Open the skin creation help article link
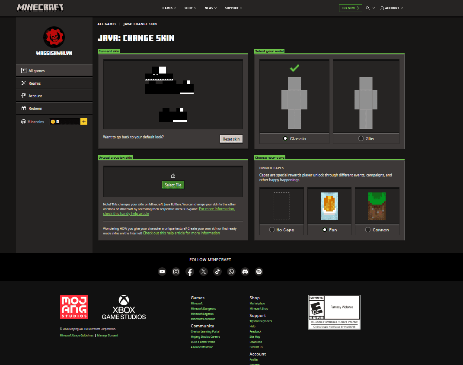 [x=181, y=233]
